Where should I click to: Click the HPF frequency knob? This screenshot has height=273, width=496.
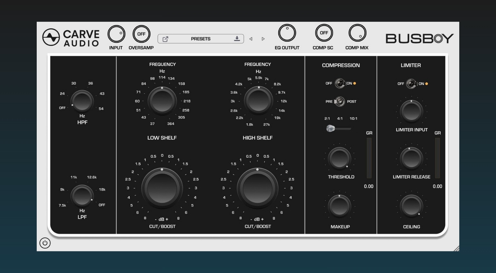pyautogui.click(x=83, y=101)
